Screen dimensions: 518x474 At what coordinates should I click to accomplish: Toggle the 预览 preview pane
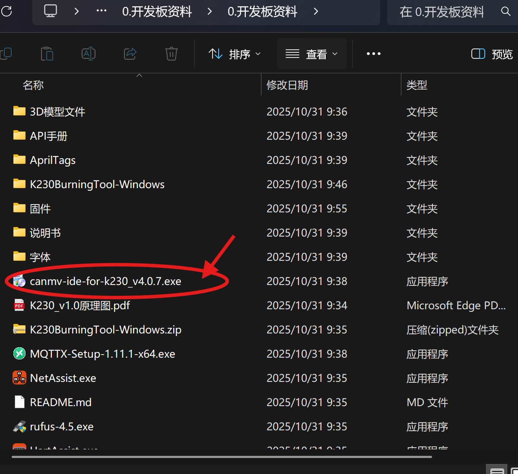click(x=492, y=54)
